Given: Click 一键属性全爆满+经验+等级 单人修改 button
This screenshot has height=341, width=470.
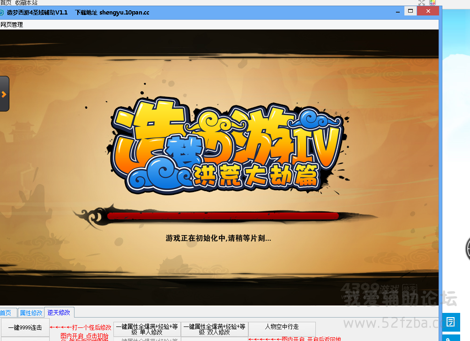Looking at the screenshot, I should tap(147, 329).
